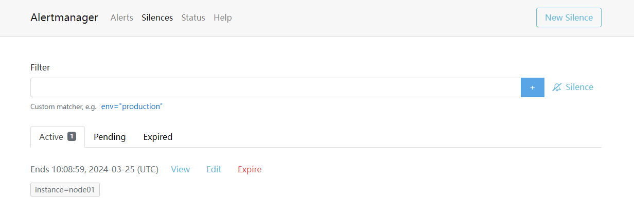Click the Silence text beside filter

[x=579, y=87]
